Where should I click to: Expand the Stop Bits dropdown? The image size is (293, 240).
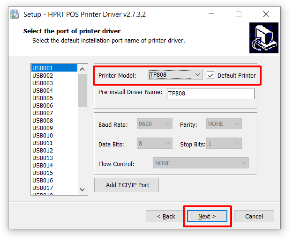pos(224,144)
